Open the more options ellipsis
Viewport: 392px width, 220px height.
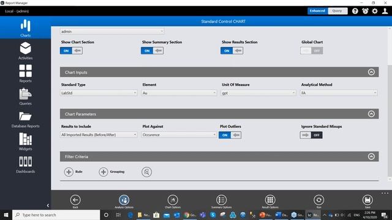coord(385,193)
